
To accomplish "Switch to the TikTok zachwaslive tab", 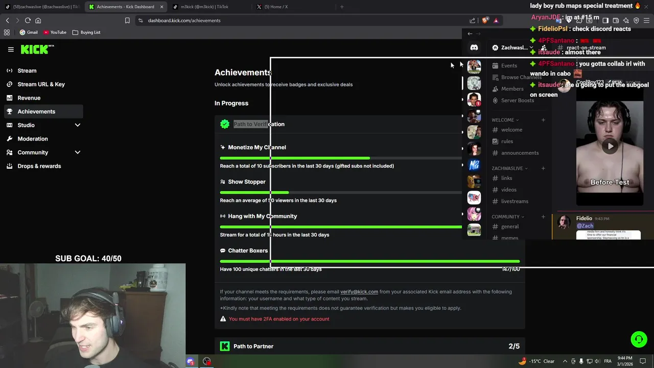I will pyautogui.click(x=42, y=7).
